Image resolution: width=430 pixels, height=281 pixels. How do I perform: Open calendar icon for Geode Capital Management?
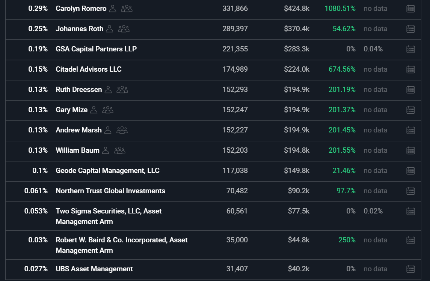pyautogui.click(x=410, y=171)
